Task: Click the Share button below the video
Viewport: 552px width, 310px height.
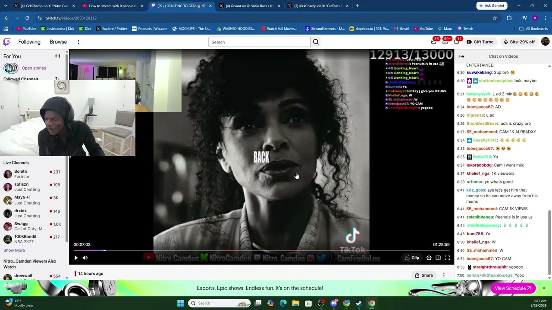Action: pos(424,276)
